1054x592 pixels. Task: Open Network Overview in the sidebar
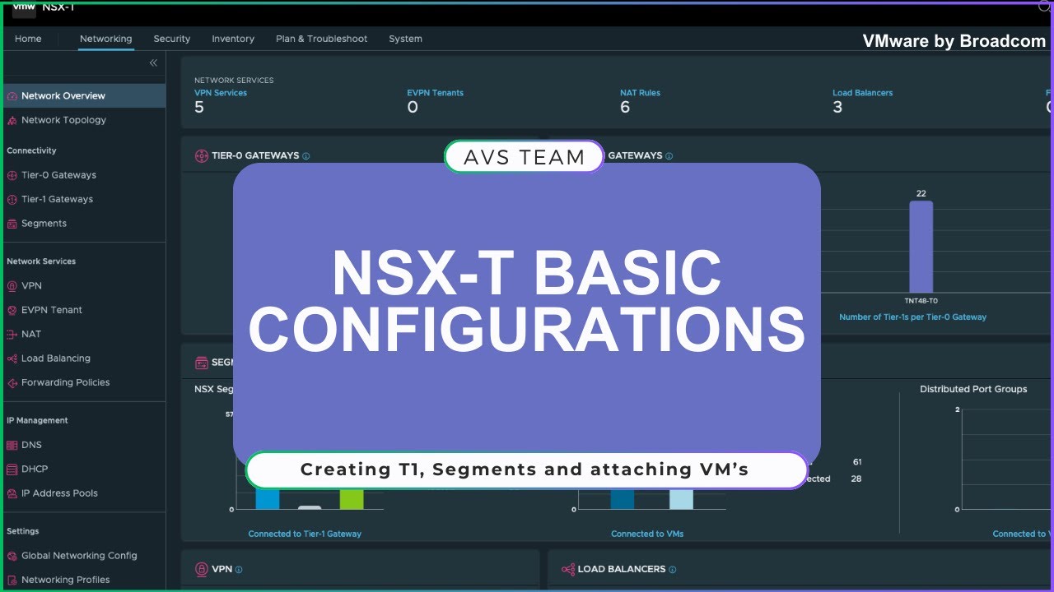(x=82, y=95)
